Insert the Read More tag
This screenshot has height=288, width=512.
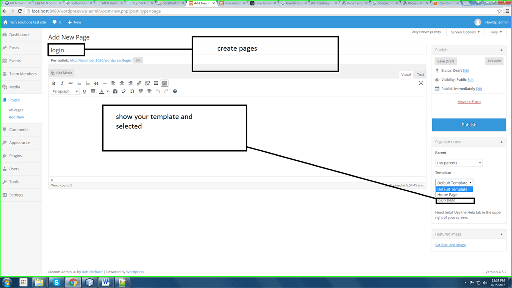tap(155, 83)
